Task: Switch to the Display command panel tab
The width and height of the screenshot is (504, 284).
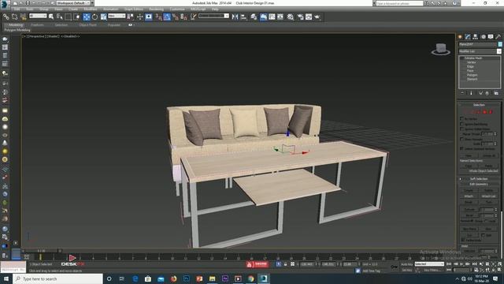Action: point(491,37)
